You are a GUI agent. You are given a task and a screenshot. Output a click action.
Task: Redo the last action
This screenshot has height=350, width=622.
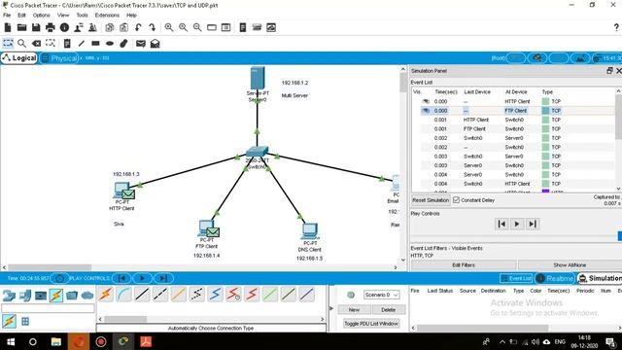point(153,27)
